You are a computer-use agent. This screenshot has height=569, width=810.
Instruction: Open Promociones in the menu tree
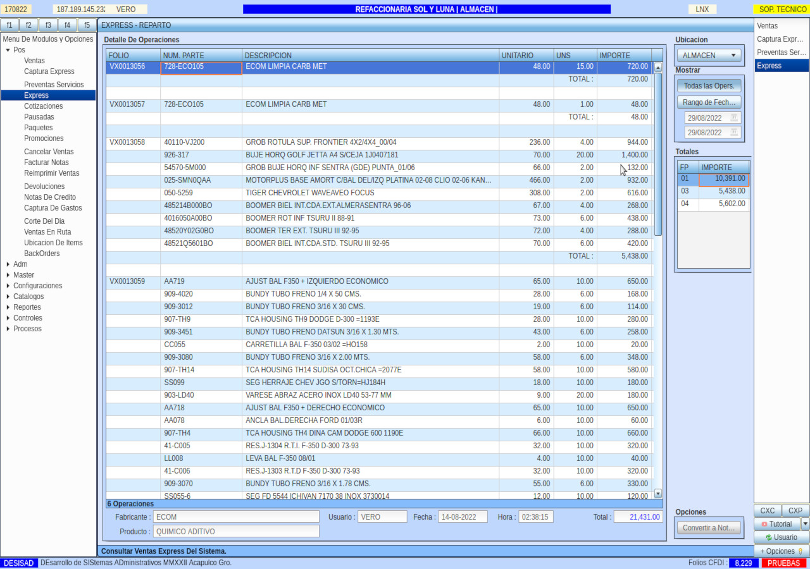pos(44,138)
